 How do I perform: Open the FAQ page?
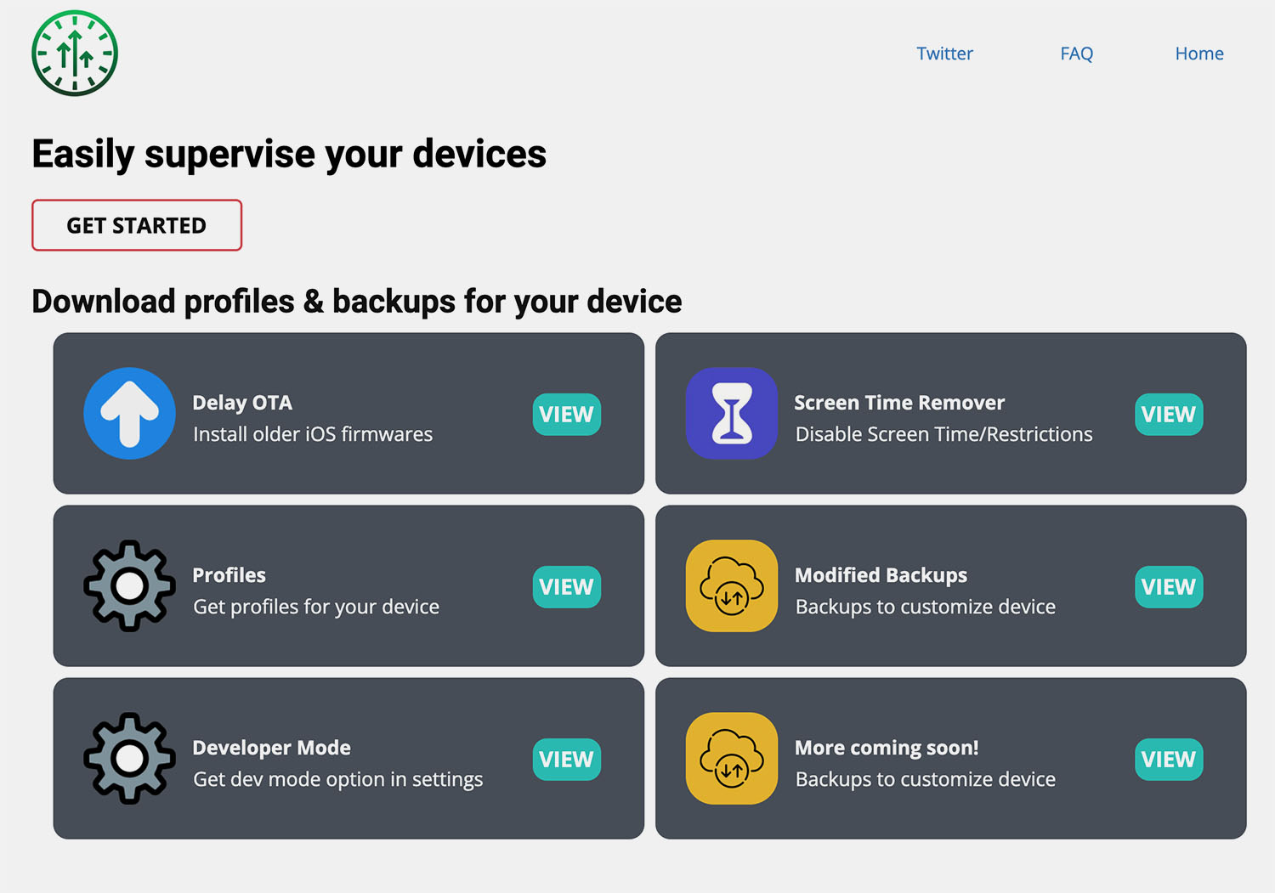pyautogui.click(x=1076, y=54)
